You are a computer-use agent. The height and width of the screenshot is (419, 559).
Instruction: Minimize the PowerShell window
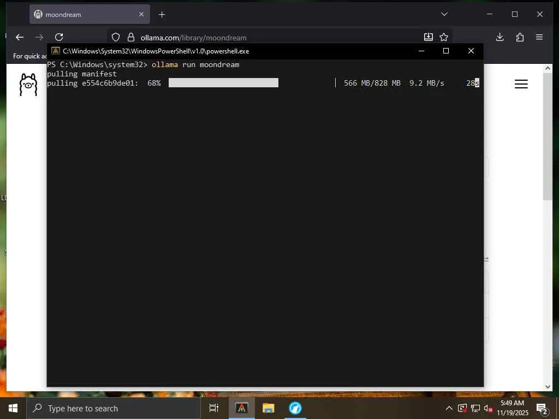pos(421,51)
